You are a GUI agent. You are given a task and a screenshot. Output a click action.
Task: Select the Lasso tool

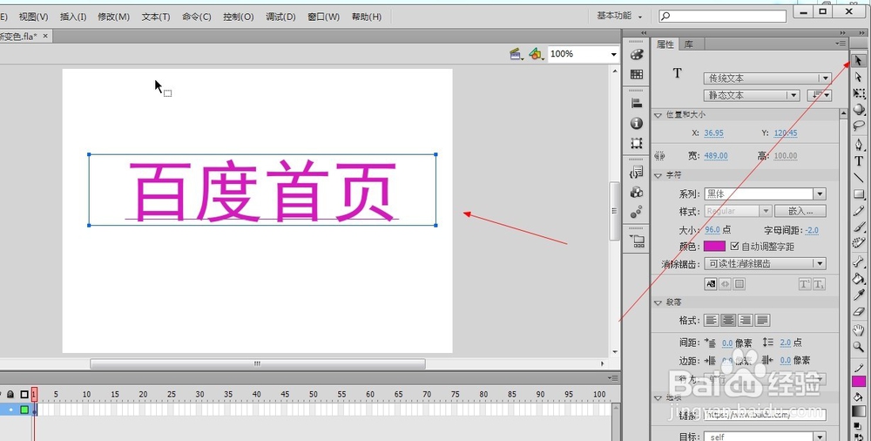coord(859,126)
